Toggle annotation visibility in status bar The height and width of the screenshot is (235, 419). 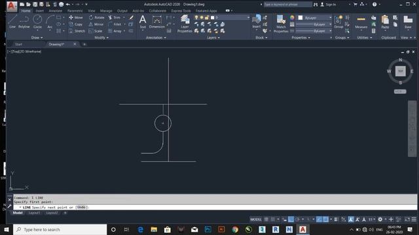click(351, 219)
